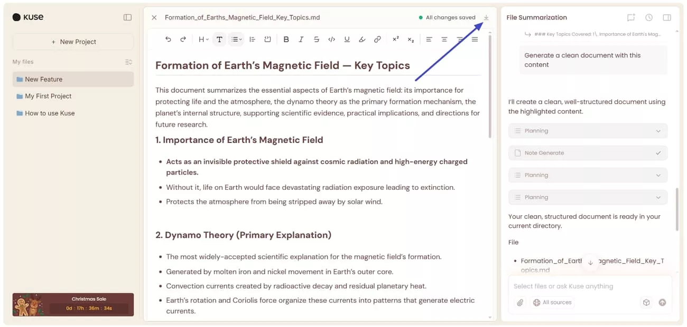687x327 pixels.
Task: Toggle the left sidebar panel
Action: [127, 17]
